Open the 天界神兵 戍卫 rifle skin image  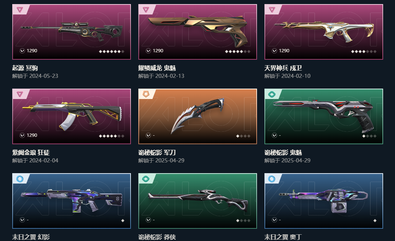point(324,32)
